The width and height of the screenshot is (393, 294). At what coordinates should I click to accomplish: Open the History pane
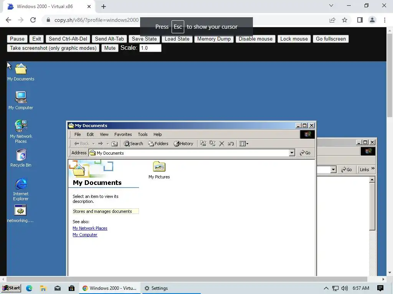pos(183,144)
